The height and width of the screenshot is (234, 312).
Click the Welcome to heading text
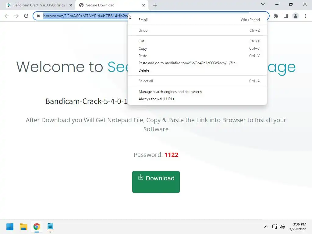59,67
